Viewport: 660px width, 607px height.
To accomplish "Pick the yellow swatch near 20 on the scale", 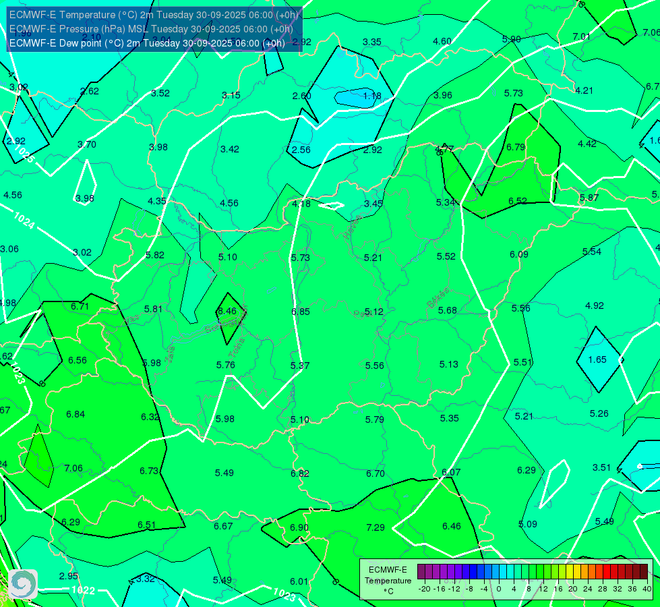I will tap(570, 572).
